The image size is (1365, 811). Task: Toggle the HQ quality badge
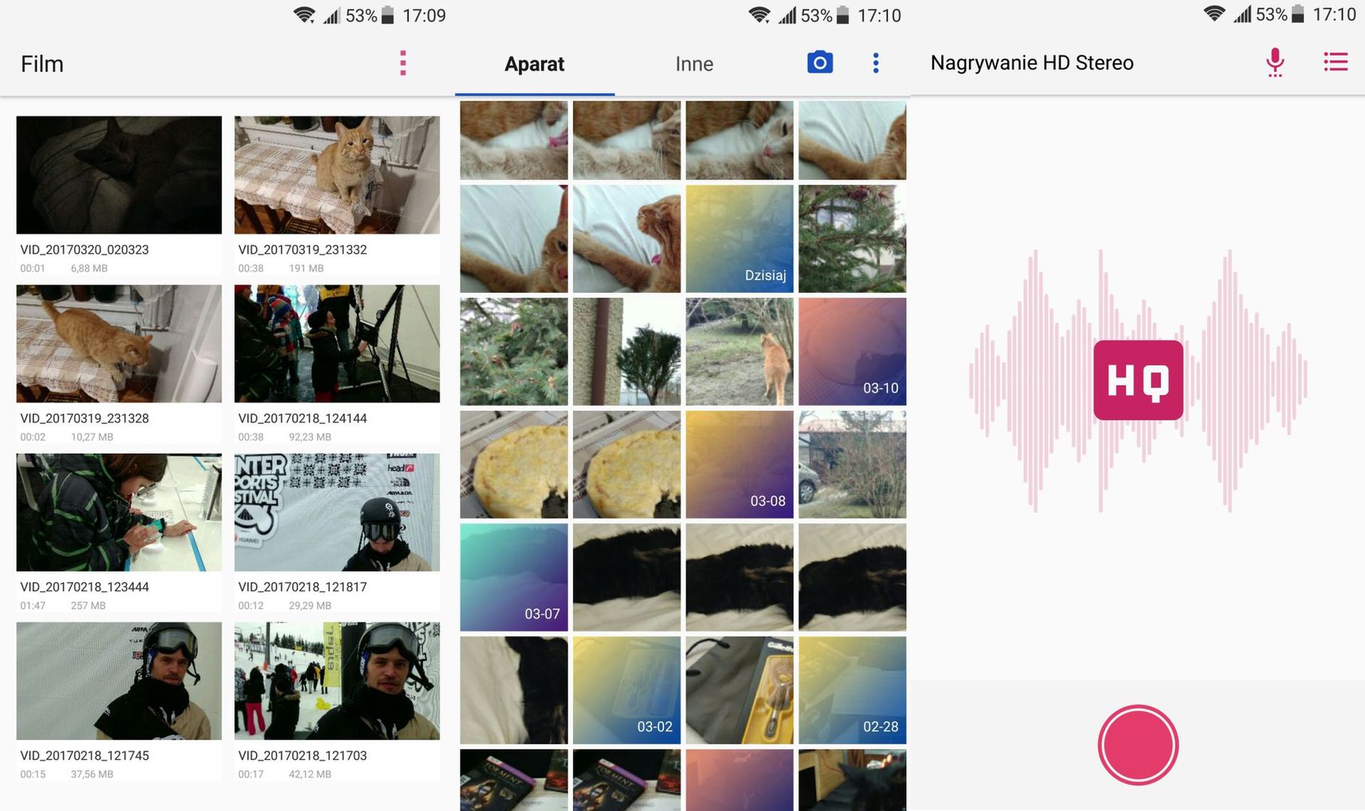tap(1138, 380)
